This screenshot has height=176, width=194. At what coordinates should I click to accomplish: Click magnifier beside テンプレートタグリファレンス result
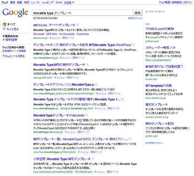coord(97,84)
